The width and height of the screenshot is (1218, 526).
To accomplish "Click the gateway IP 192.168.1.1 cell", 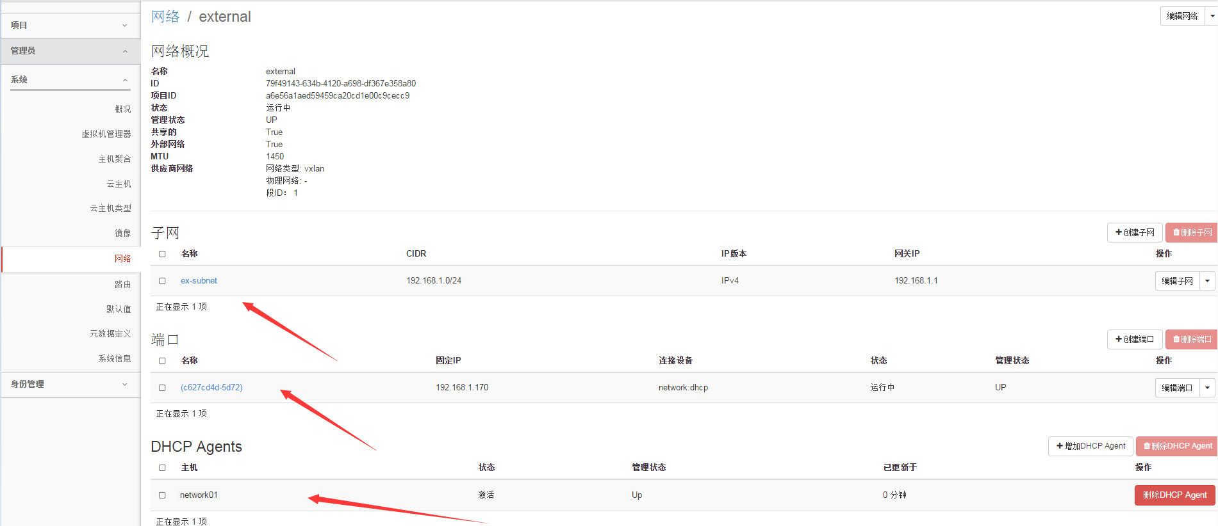I will pos(916,281).
